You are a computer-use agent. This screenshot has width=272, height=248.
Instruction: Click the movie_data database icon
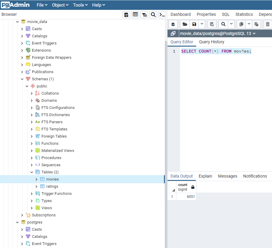(23, 22)
